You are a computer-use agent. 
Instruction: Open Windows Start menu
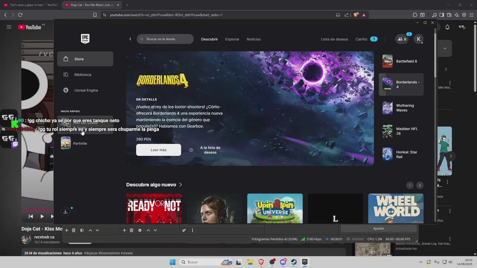pyautogui.click(x=173, y=262)
